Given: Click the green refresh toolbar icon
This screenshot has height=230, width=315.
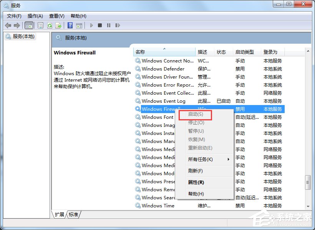Looking at the screenshot, I should [50, 25].
